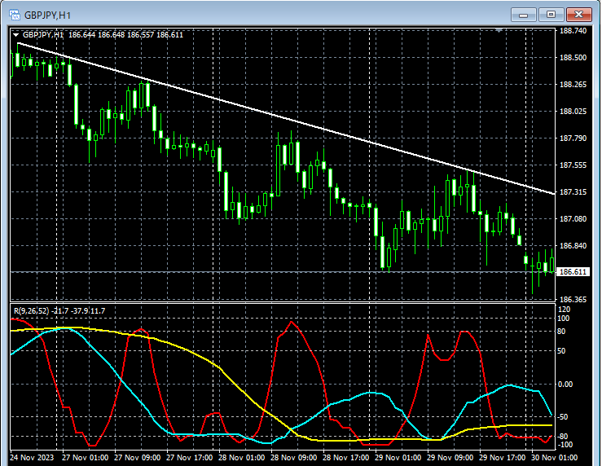
Task: Click the 29 Nov 09:00 time label
Action: [x=450, y=458]
